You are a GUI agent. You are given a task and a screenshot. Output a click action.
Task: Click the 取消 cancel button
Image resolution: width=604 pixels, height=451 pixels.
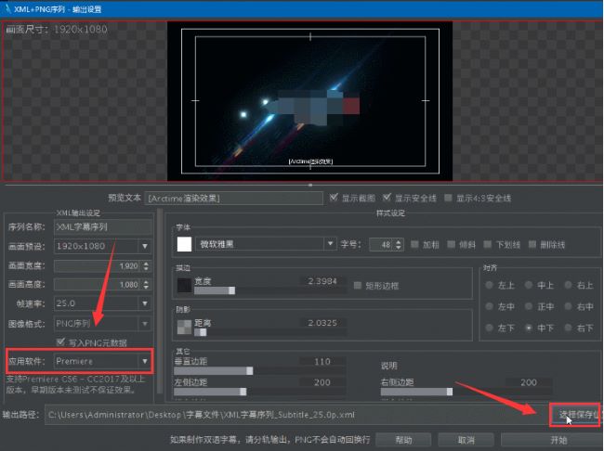[466, 439]
